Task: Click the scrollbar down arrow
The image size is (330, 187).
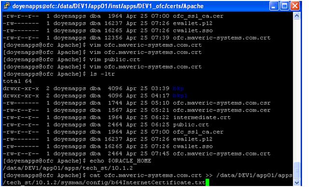Action: [297, 182]
